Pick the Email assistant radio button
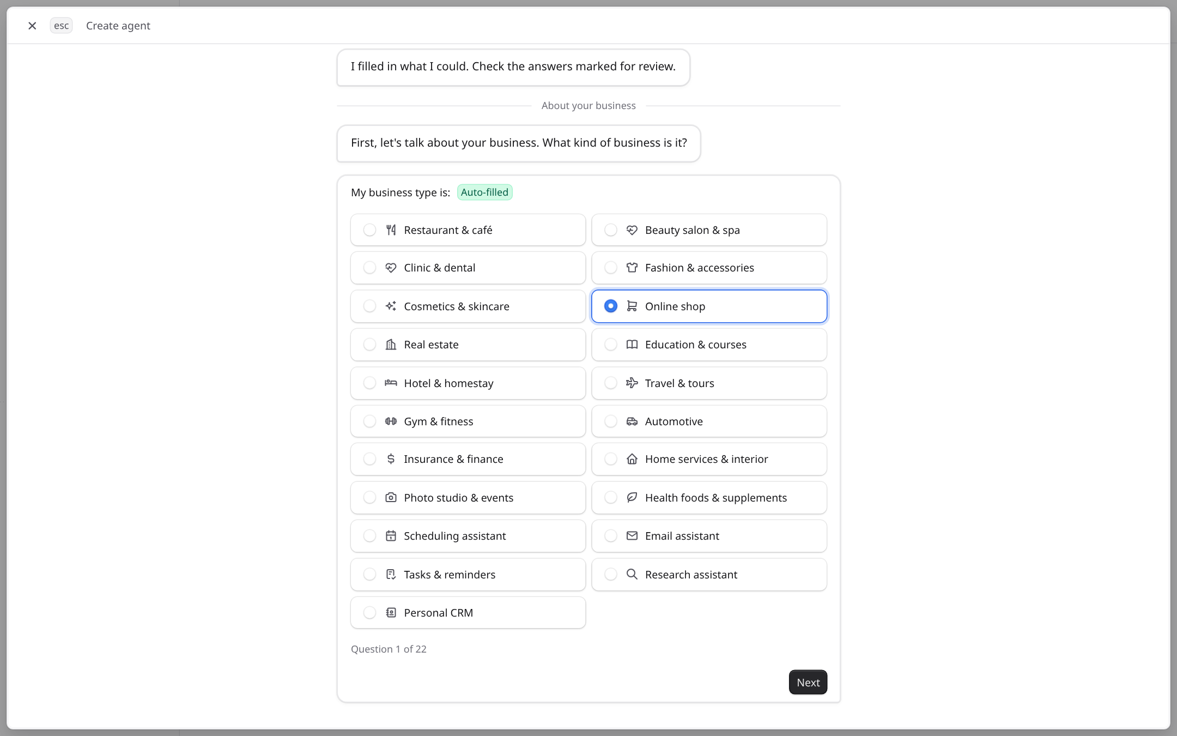 coord(611,536)
